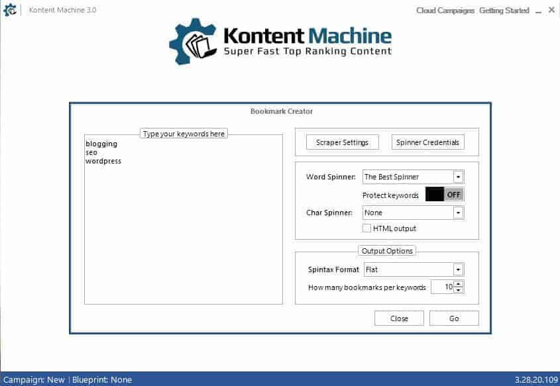Image resolution: width=560 pixels, height=386 pixels.
Task: Click the keyword 'blogging'
Action: pos(101,144)
